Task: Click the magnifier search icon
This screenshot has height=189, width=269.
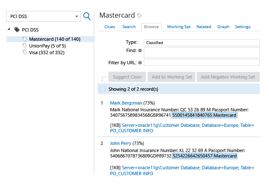Action: pyautogui.click(x=87, y=16)
